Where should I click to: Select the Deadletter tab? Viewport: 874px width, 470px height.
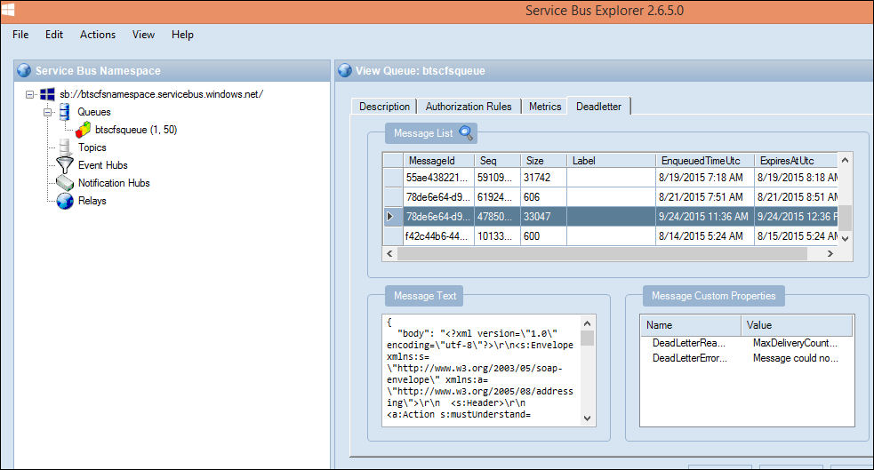[598, 107]
